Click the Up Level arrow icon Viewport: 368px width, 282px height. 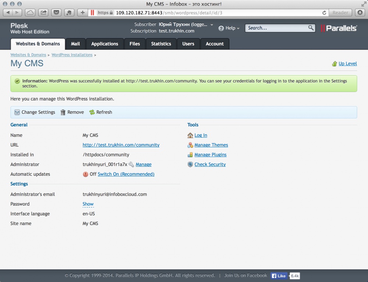335,63
